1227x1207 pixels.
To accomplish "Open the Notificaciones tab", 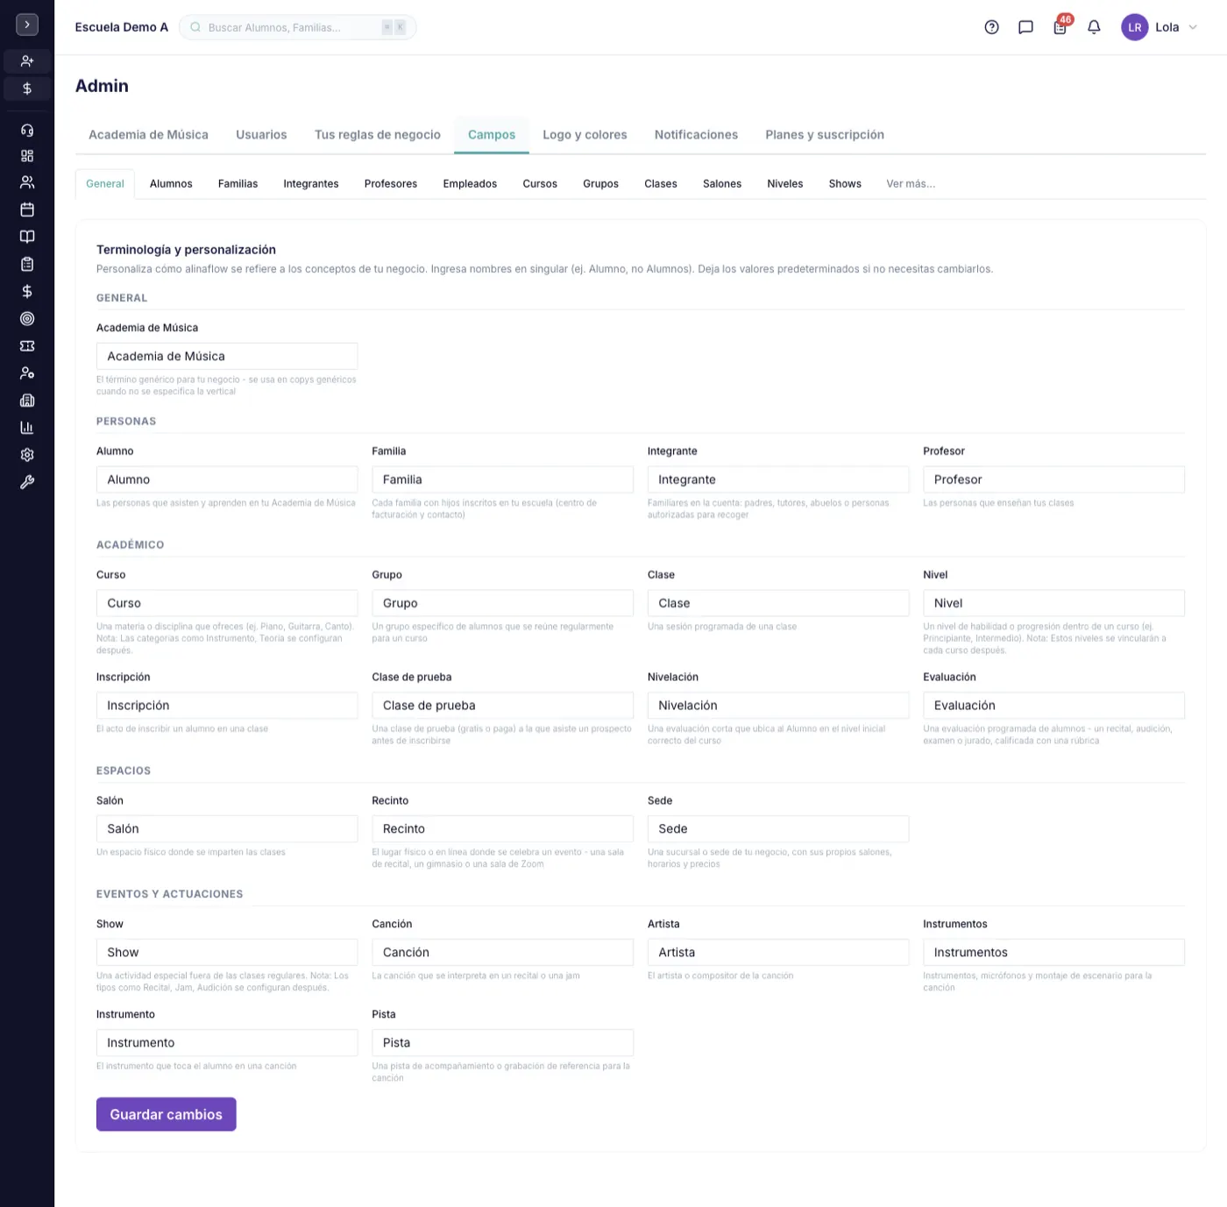I will [x=696, y=135].
